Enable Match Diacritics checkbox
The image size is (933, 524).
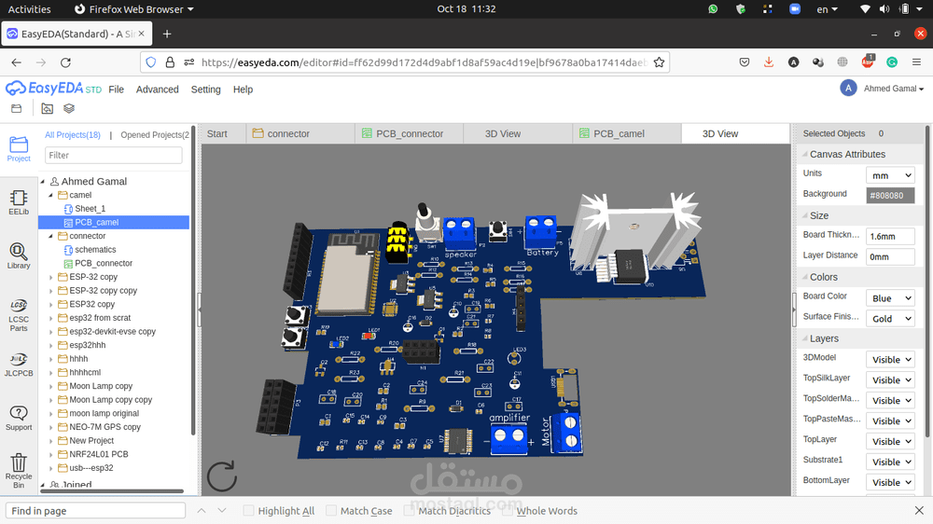point(410,510)
